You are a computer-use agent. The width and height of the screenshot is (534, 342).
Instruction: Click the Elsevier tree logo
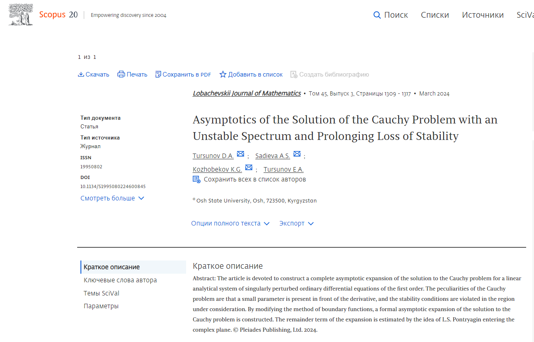(21, 15)
